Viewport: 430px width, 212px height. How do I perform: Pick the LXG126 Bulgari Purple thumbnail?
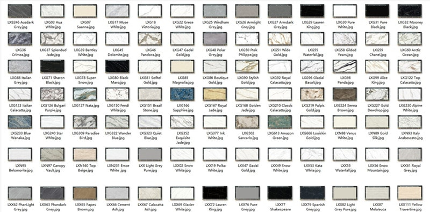click(x=52, y=94)
